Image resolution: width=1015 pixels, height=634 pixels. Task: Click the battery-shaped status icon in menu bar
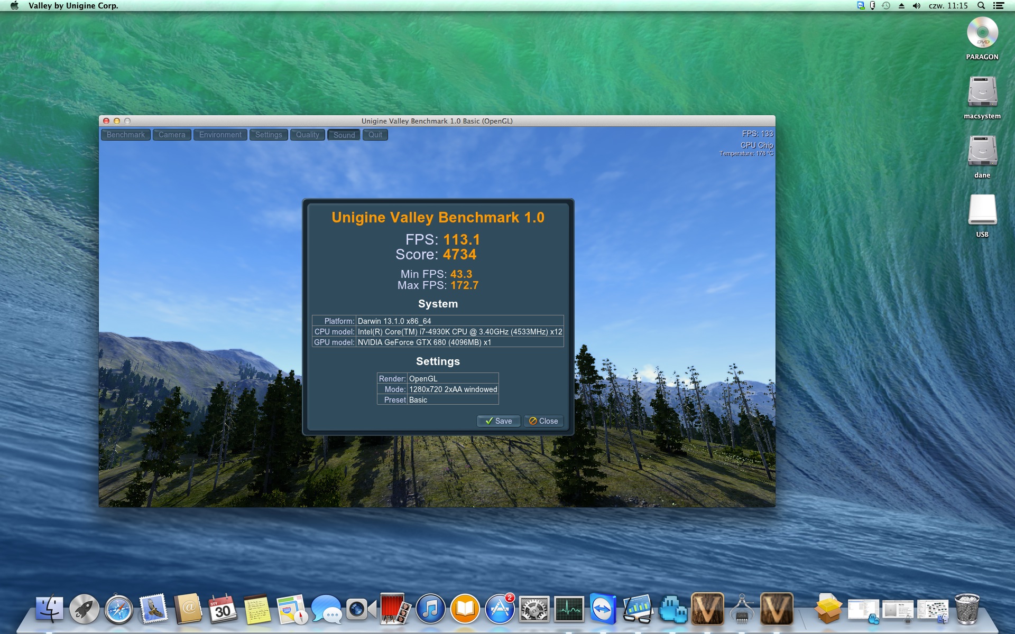coord(873,6)
